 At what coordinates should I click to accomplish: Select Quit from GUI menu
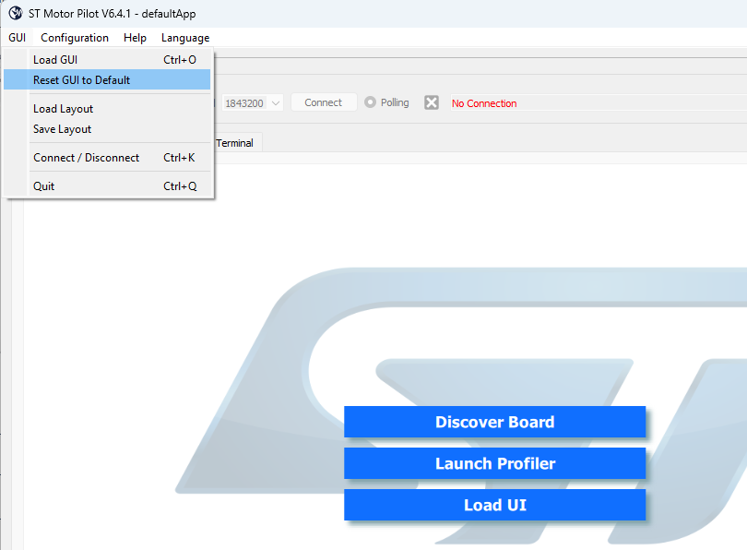coord(107,186)
